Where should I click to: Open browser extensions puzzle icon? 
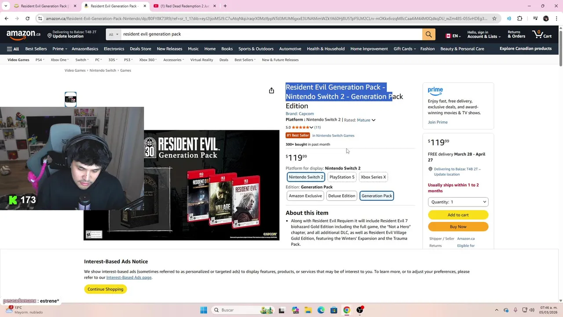coord(520,18)
